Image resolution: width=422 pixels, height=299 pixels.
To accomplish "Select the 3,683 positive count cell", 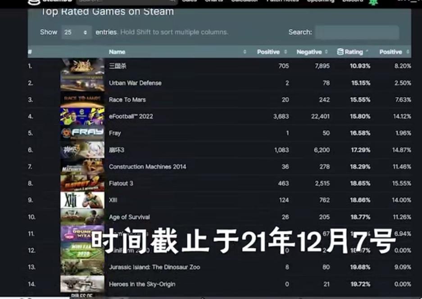I will 281,116.
